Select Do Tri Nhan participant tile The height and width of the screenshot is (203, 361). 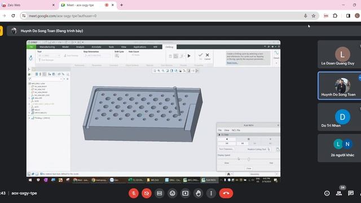tap(339, 117)
